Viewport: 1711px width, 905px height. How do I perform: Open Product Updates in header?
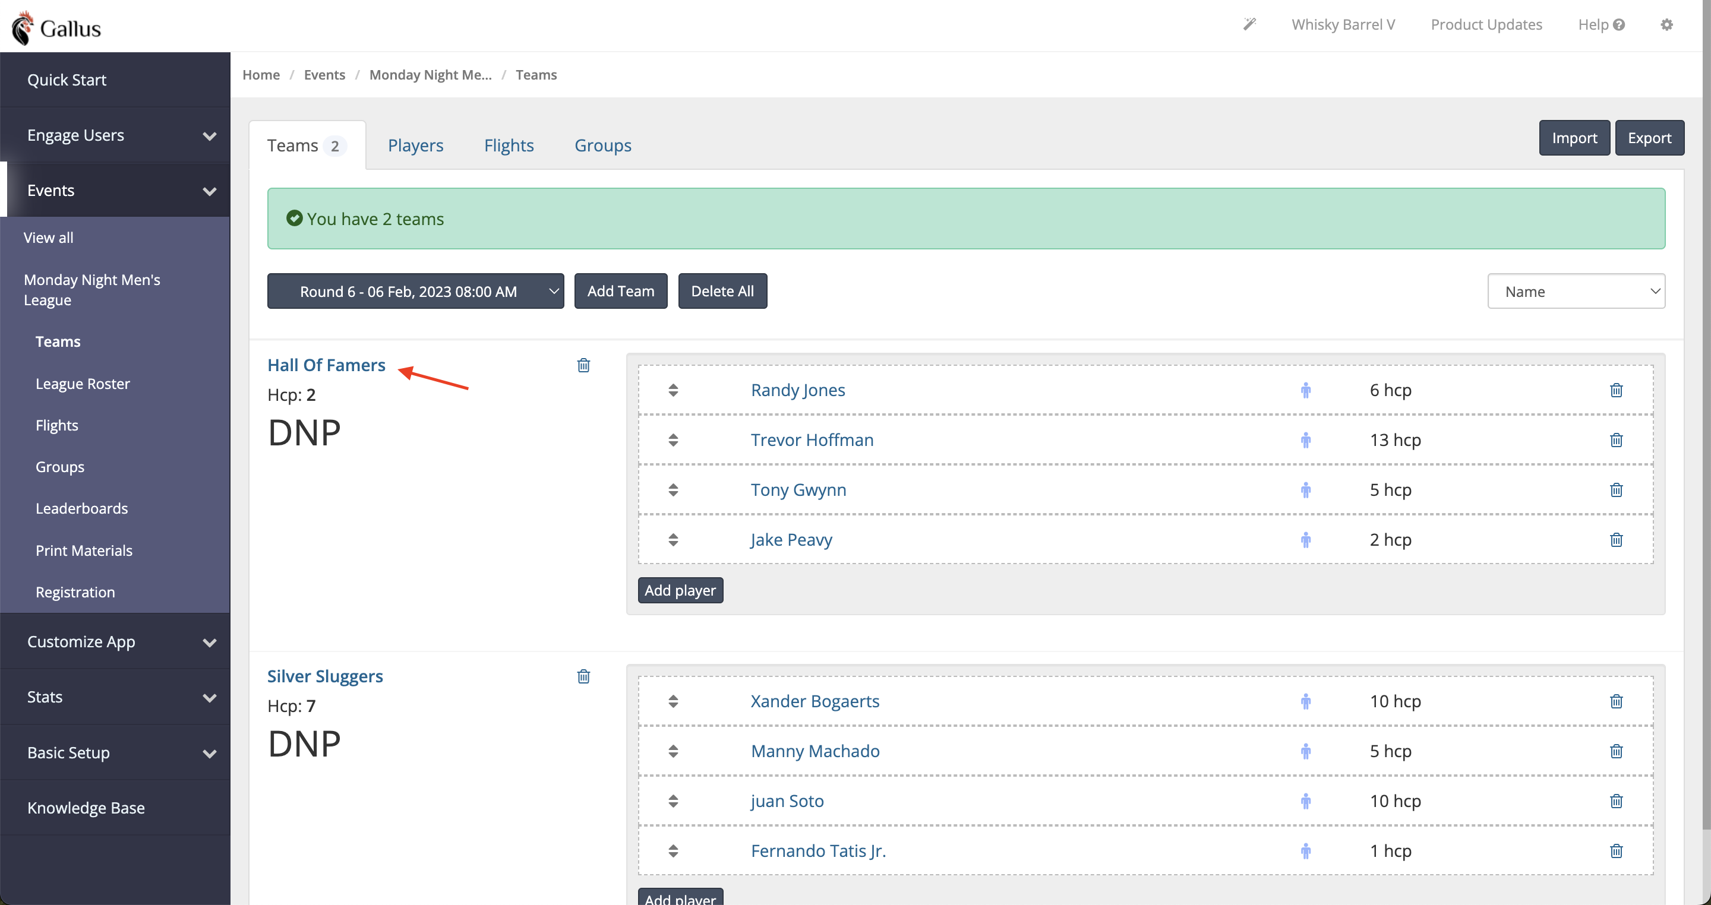1486,24
